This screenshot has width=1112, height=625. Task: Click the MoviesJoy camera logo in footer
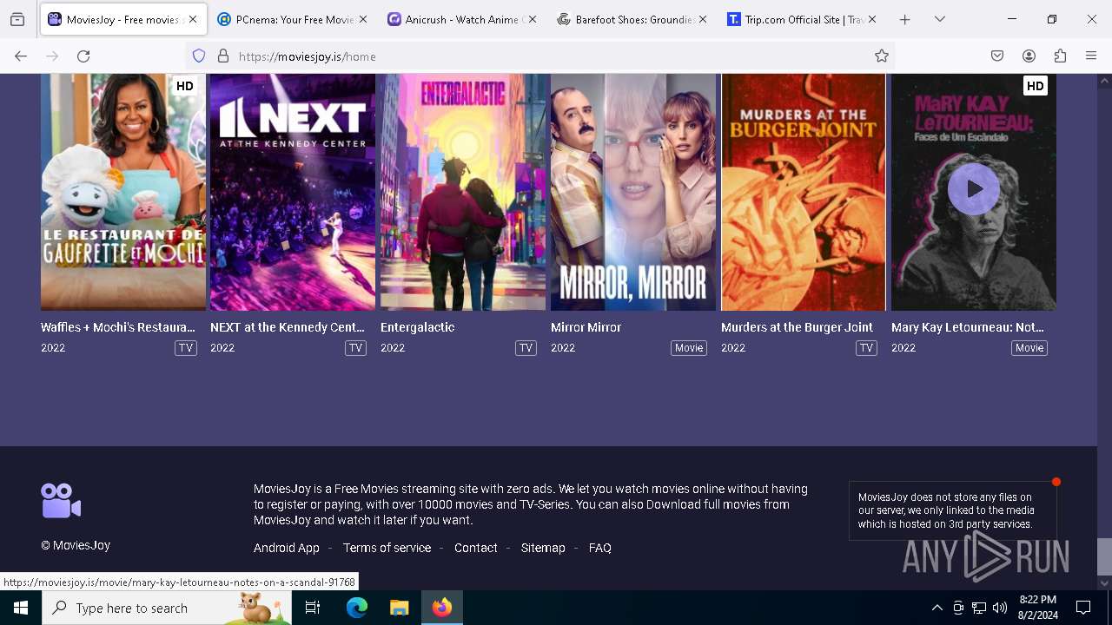click(x=61, y=501)
